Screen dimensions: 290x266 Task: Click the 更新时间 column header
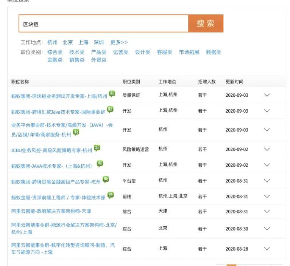click(234, 82)
